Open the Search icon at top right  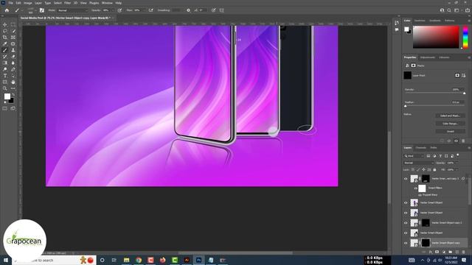click(449, 10)
